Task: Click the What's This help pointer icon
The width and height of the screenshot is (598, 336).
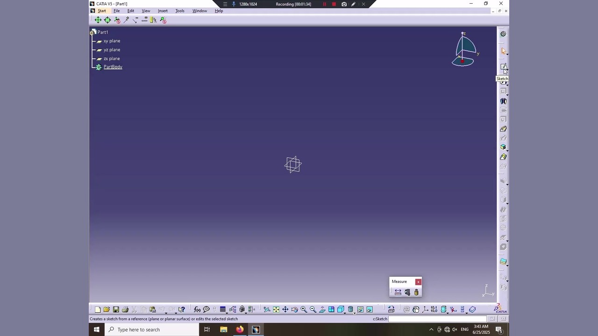Action: pos(182,309)
